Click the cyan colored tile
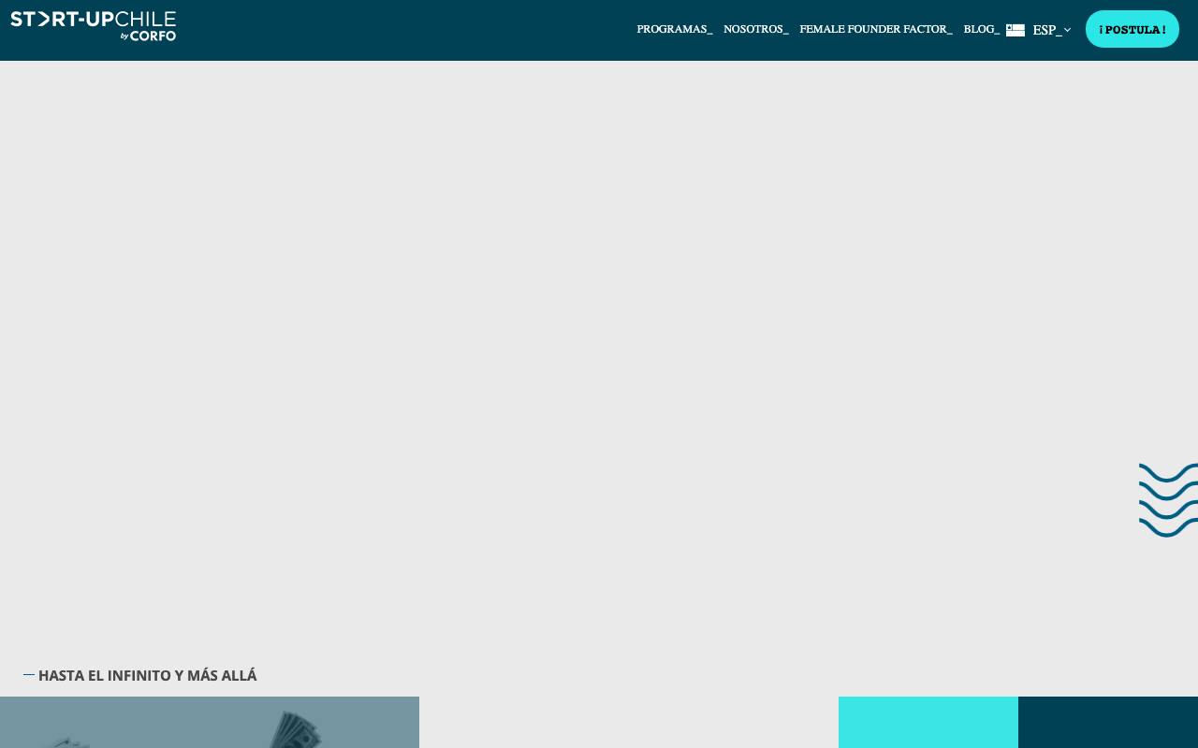The image size is (1198, 748). 928,722
